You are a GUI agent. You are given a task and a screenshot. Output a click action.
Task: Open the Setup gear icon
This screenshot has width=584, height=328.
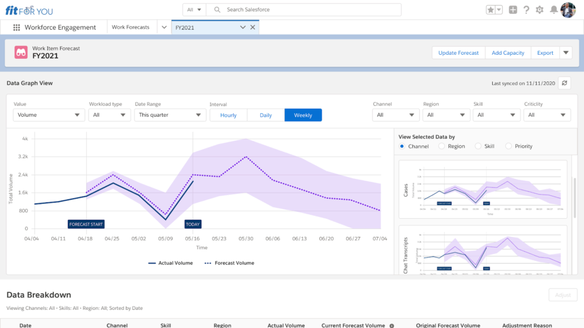540,10
